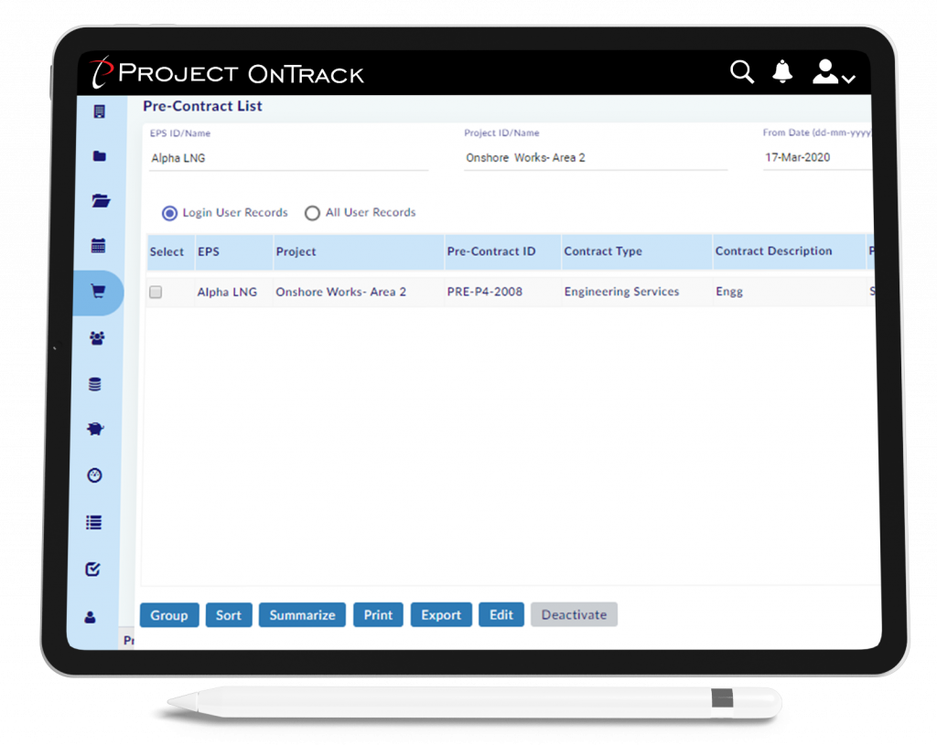Open the single user sidebar icon

click(x=91, y=617)
